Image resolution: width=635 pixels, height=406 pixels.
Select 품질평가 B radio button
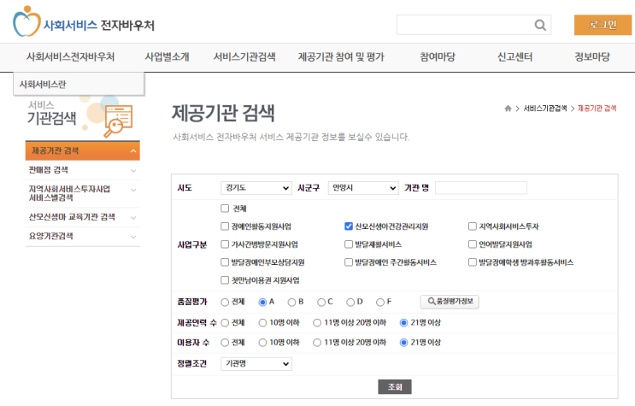[x=291, y=303]
